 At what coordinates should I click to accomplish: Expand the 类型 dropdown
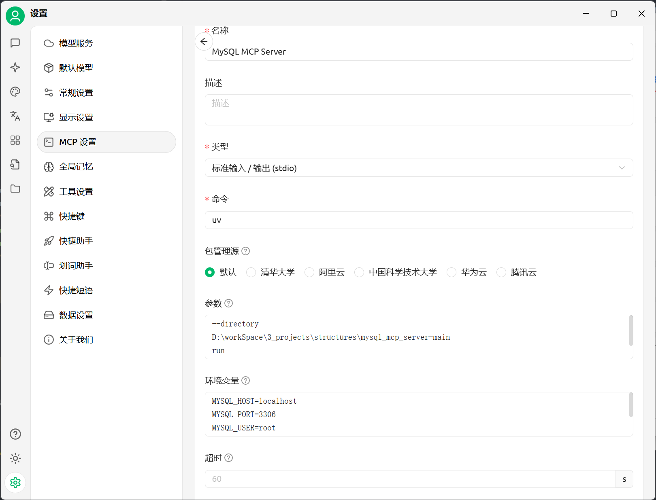coord(419,168)
